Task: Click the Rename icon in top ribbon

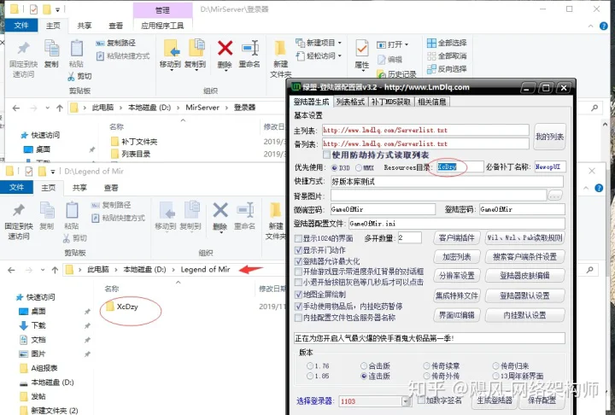Action: click(249, 53)
